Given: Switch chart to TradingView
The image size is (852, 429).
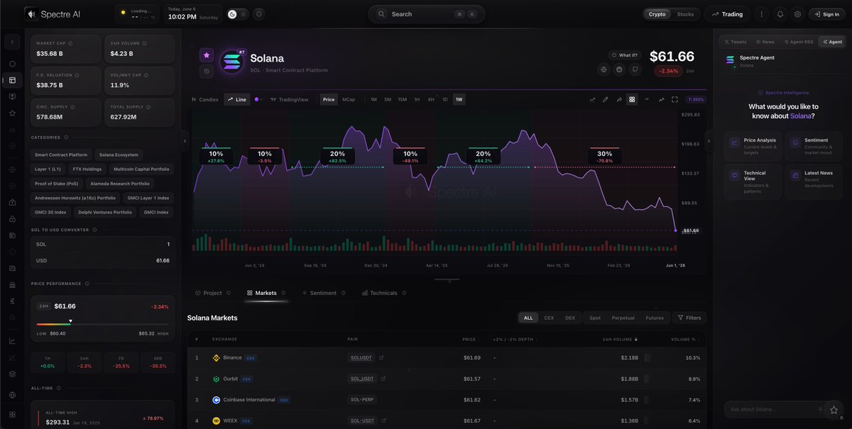Looking at the screenshot, I should [x=289, y=99].
